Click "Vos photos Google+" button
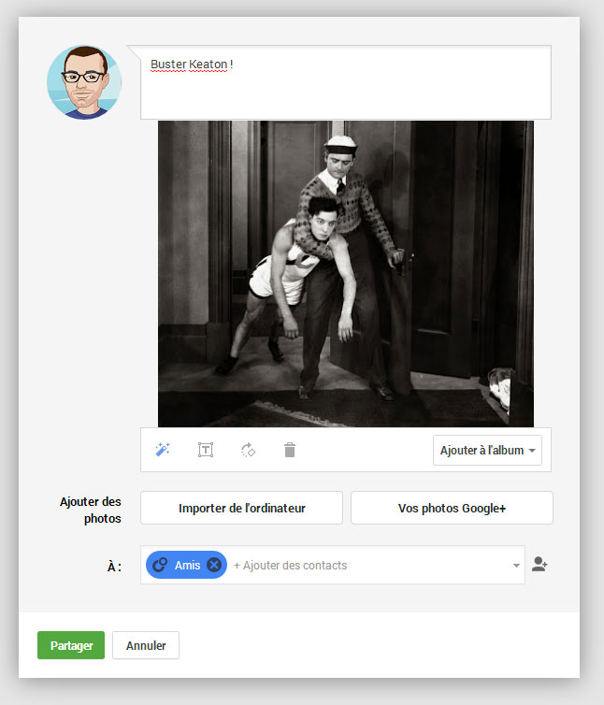The height and width of the screenshot is (705, 604). [452, 508]
